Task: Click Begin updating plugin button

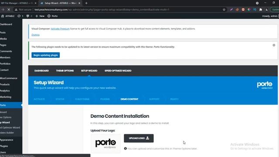Action: click(x=45, y=55)
